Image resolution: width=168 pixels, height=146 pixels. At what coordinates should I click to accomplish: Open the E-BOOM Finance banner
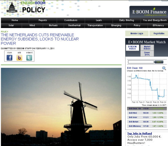pos(149,12)
